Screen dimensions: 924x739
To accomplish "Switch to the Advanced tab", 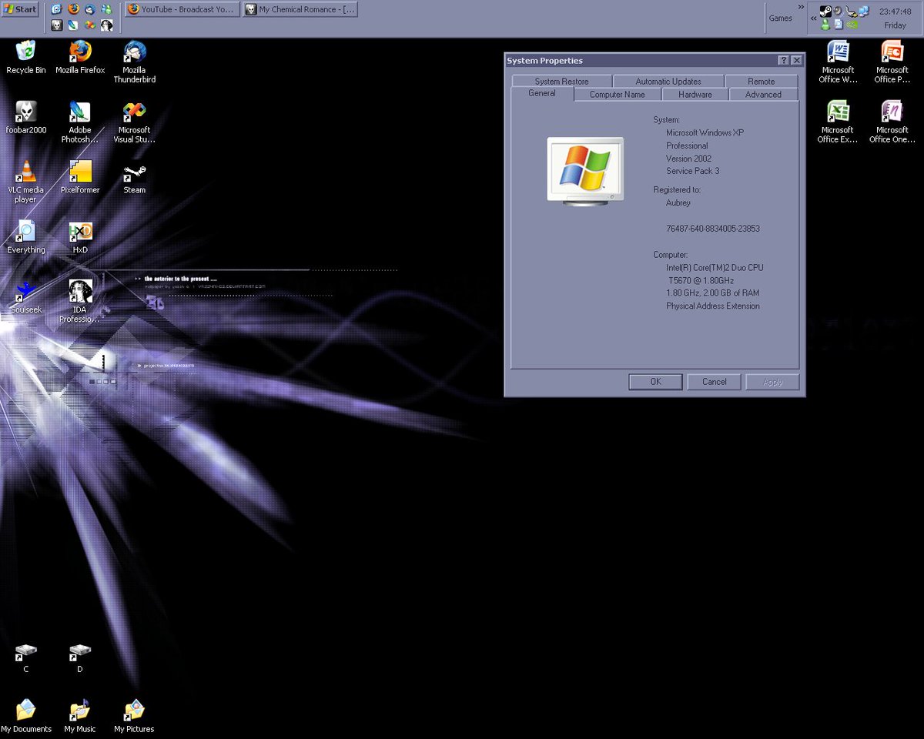I will (763, 95).
